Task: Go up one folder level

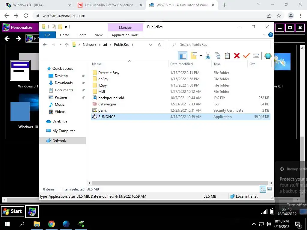Action: tap(67, 45)
